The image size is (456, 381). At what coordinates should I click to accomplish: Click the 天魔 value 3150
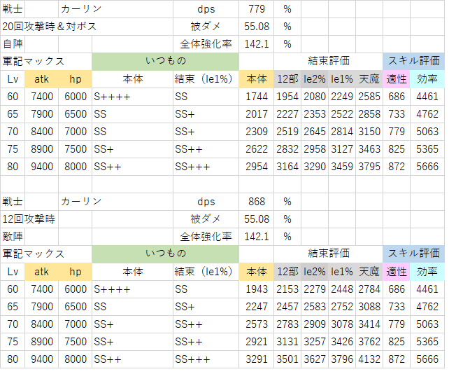369,132
